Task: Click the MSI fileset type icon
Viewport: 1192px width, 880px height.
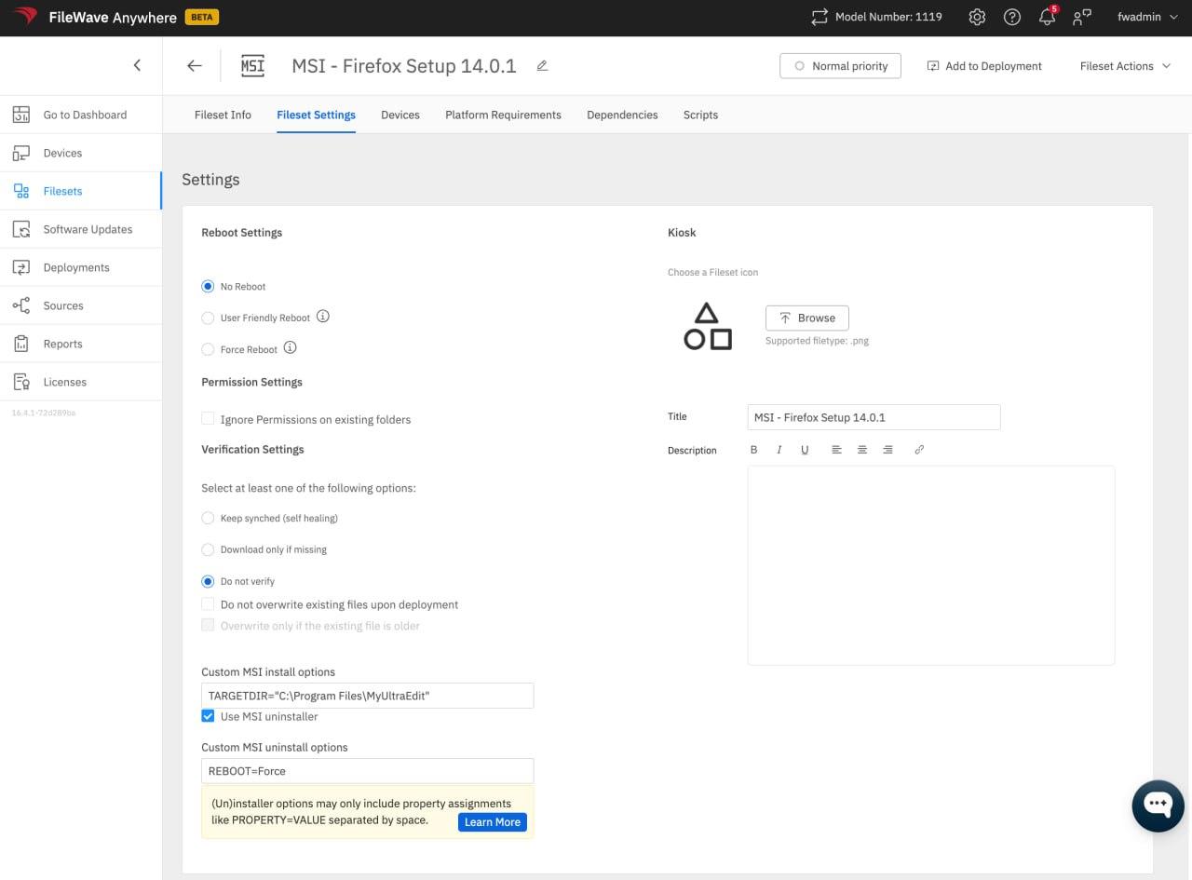Action: (252, 65)
